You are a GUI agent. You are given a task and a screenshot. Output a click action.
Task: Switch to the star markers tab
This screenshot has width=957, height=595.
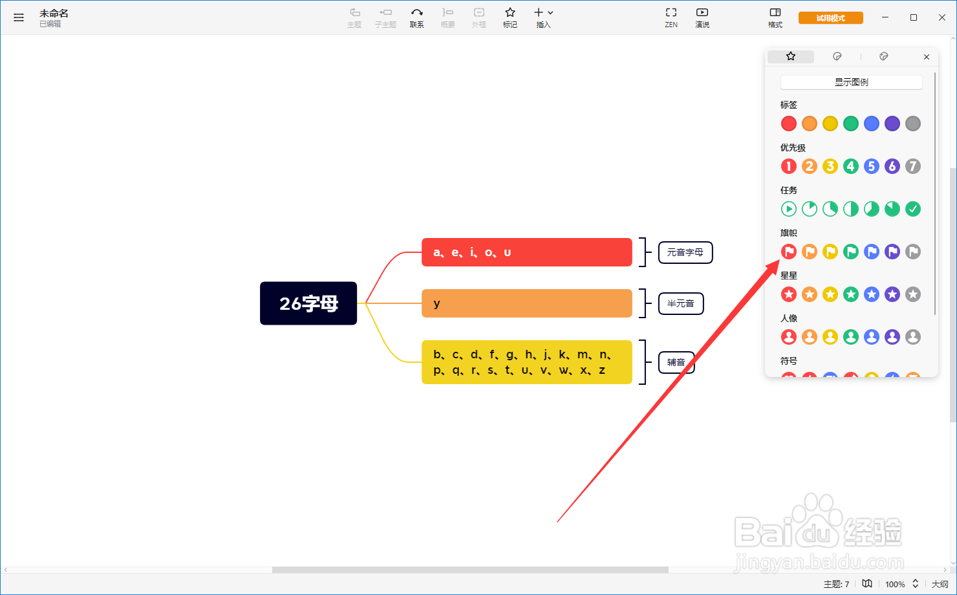click(791, 56)
